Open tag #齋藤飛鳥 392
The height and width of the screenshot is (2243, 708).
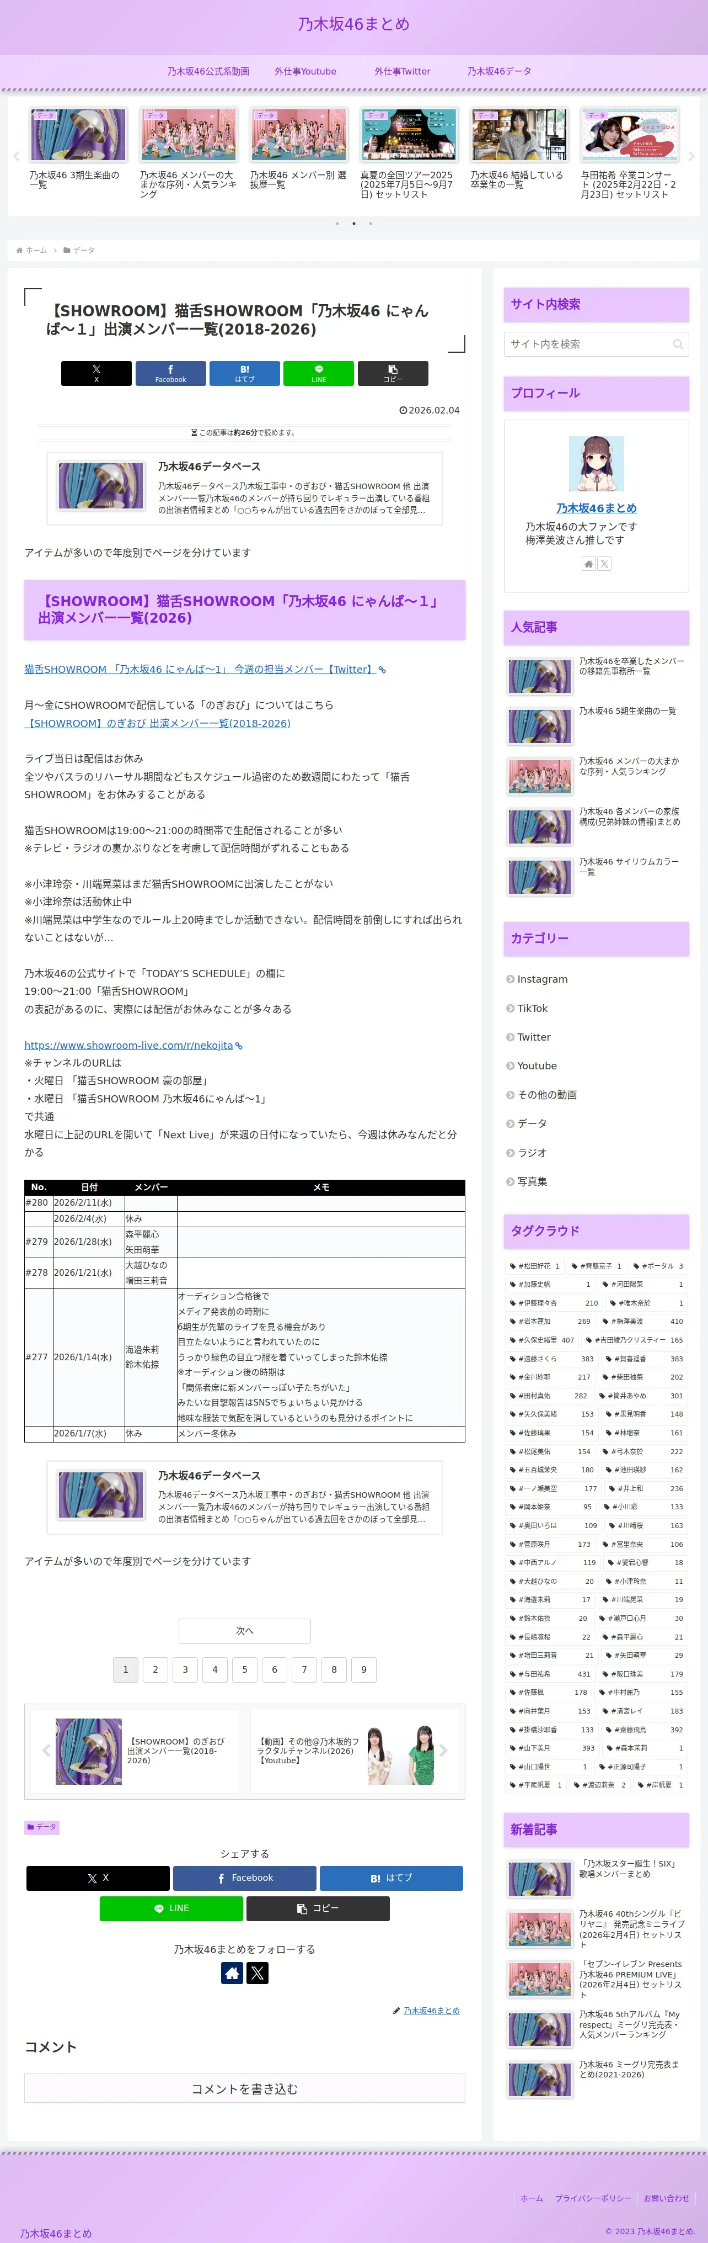[645, 1729]
